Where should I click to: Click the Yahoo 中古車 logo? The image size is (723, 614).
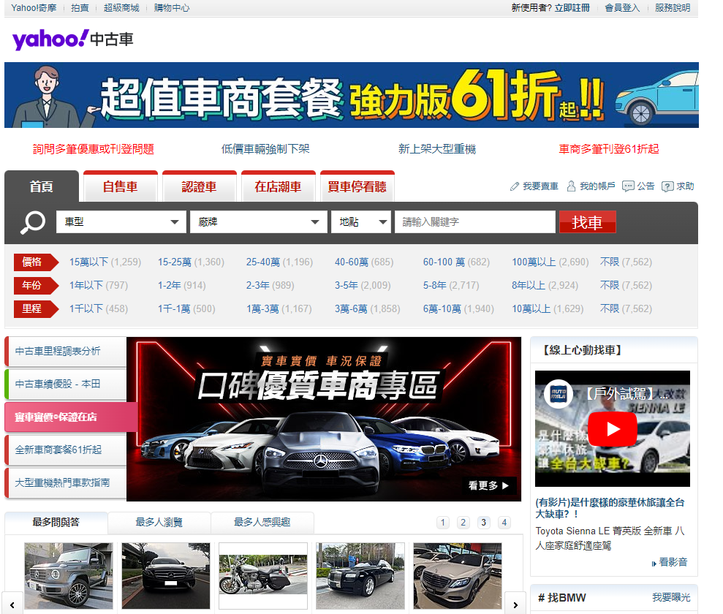(72, 39)
